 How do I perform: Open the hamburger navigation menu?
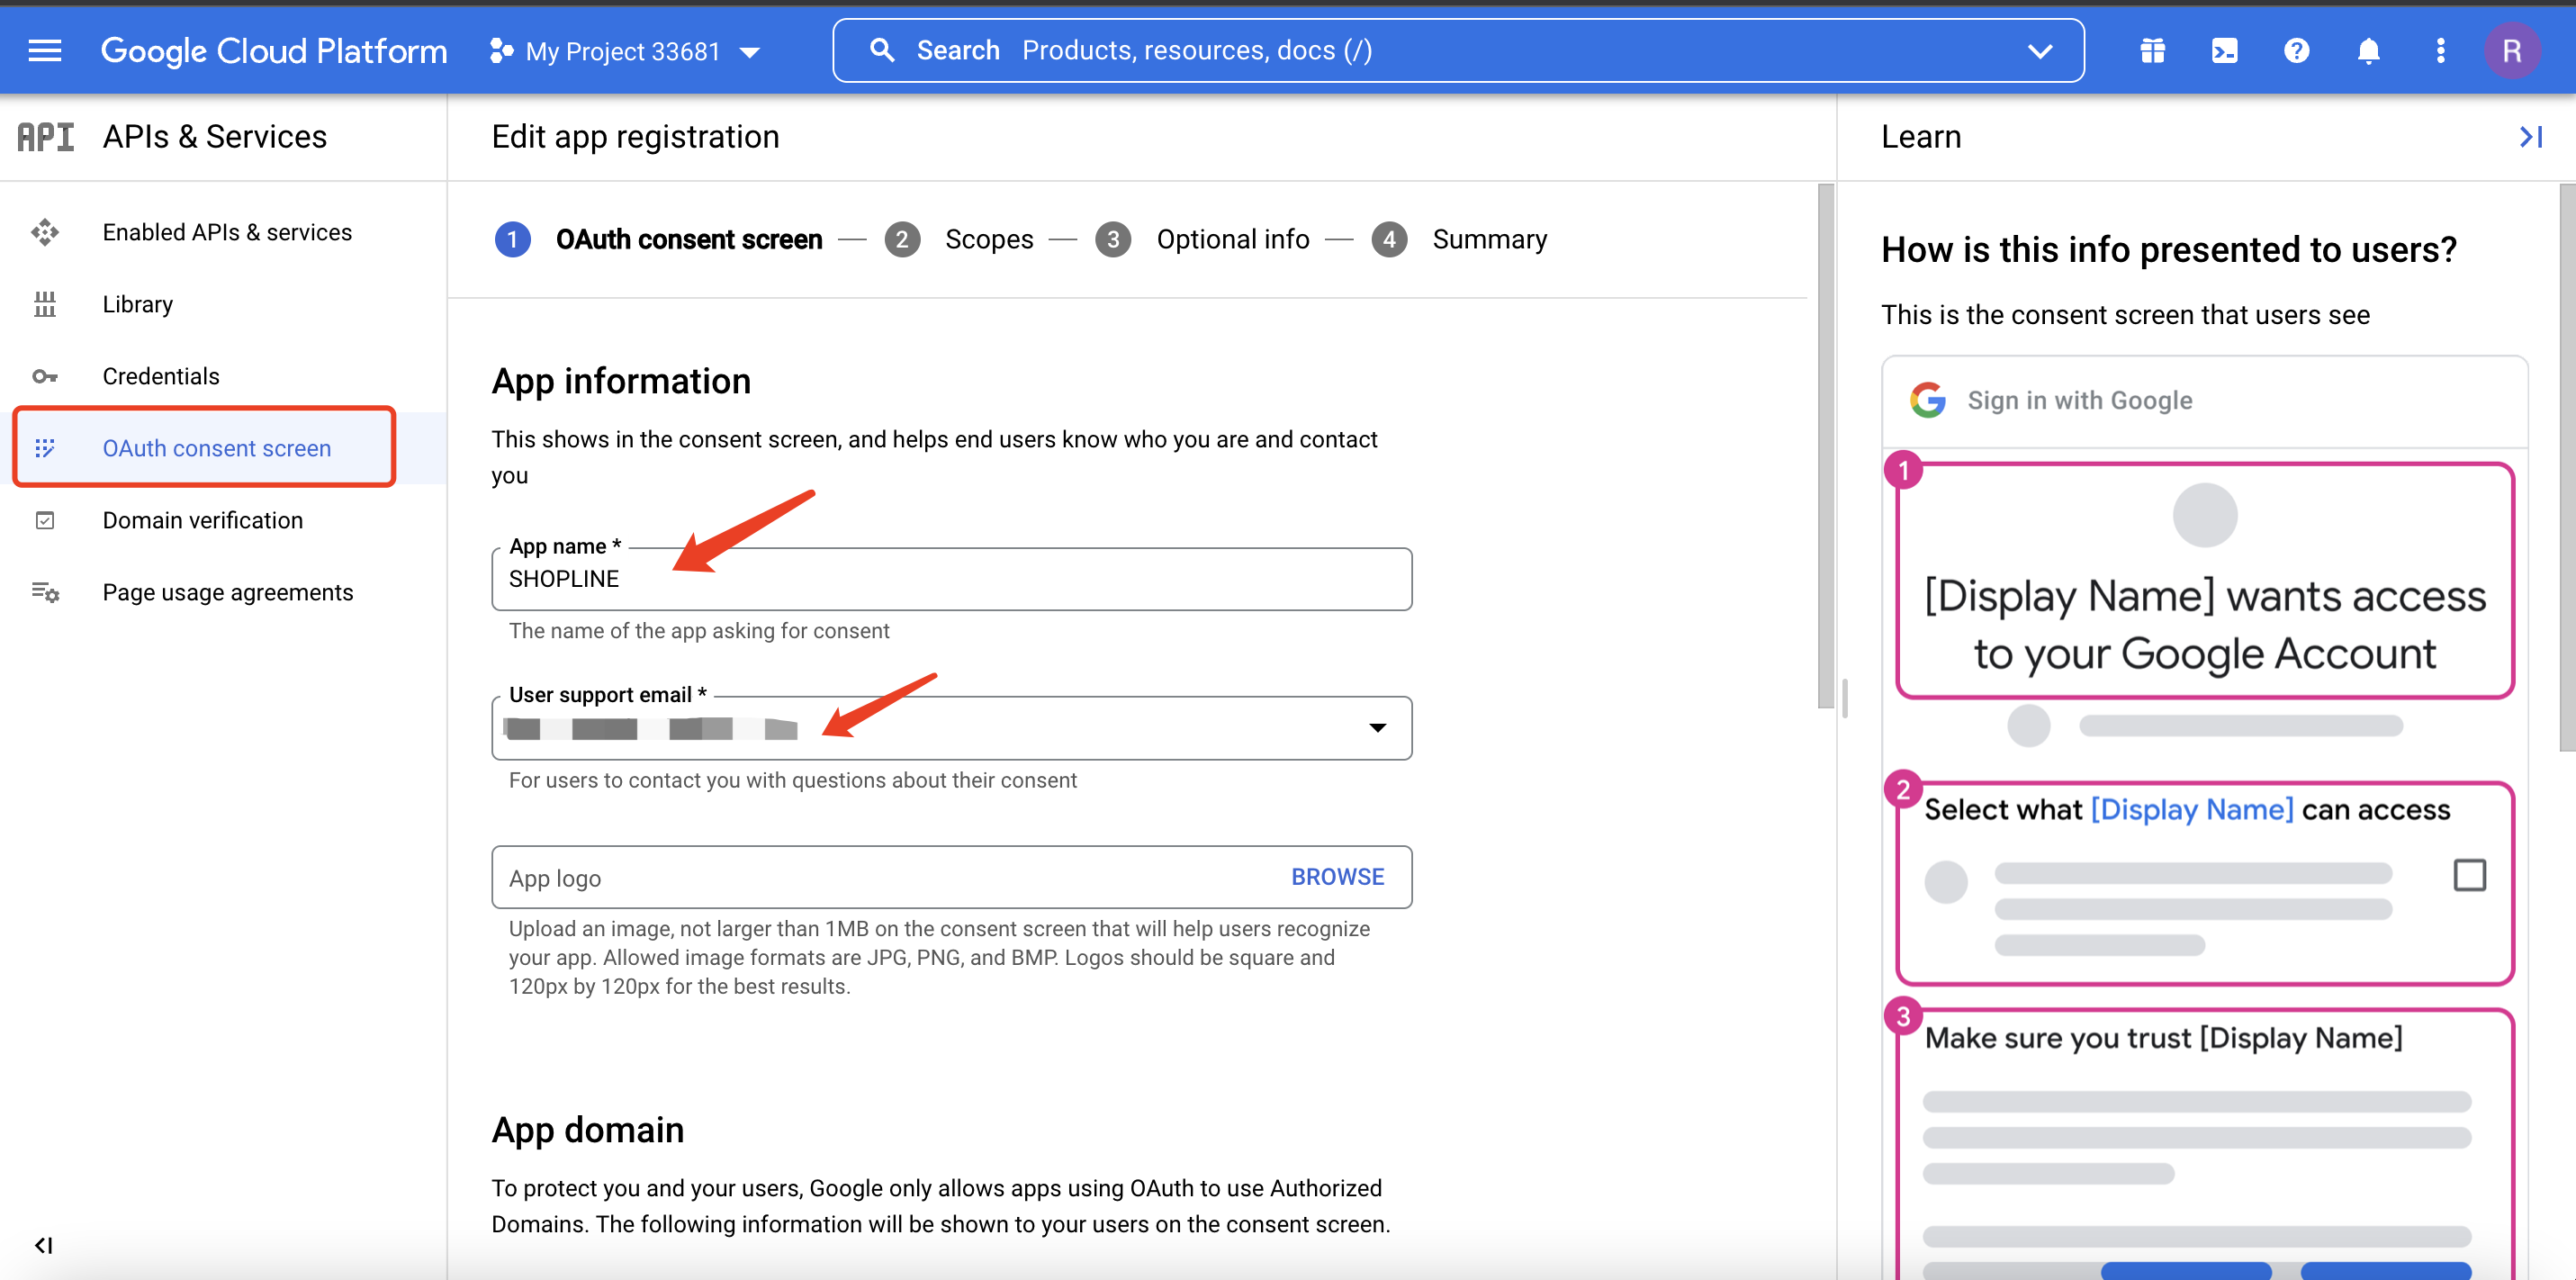pyautogui.click(x=44, y=50)
